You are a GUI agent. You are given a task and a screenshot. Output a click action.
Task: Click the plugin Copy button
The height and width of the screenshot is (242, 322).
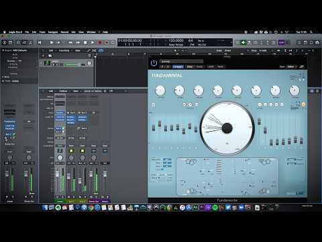point(190,67)
